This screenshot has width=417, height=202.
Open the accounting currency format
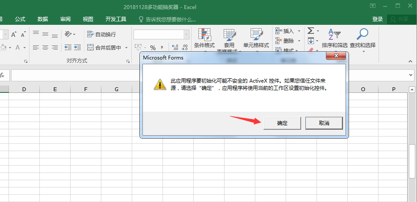[x=138, y=48]
